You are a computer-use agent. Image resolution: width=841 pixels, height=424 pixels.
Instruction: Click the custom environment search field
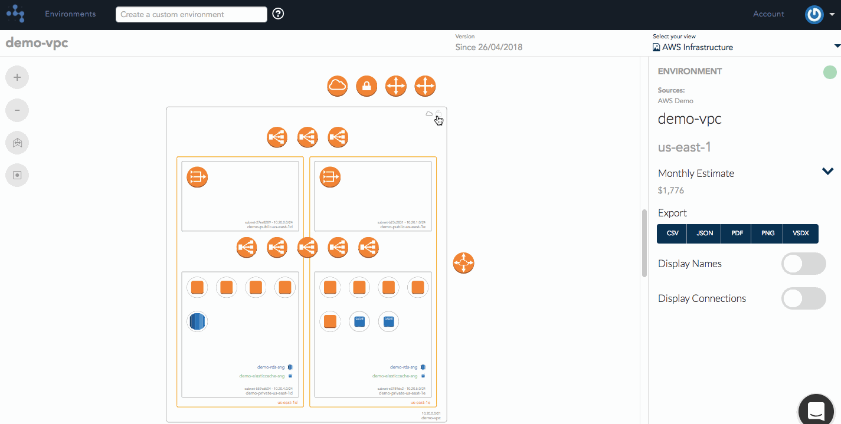[x=191, y=14]
